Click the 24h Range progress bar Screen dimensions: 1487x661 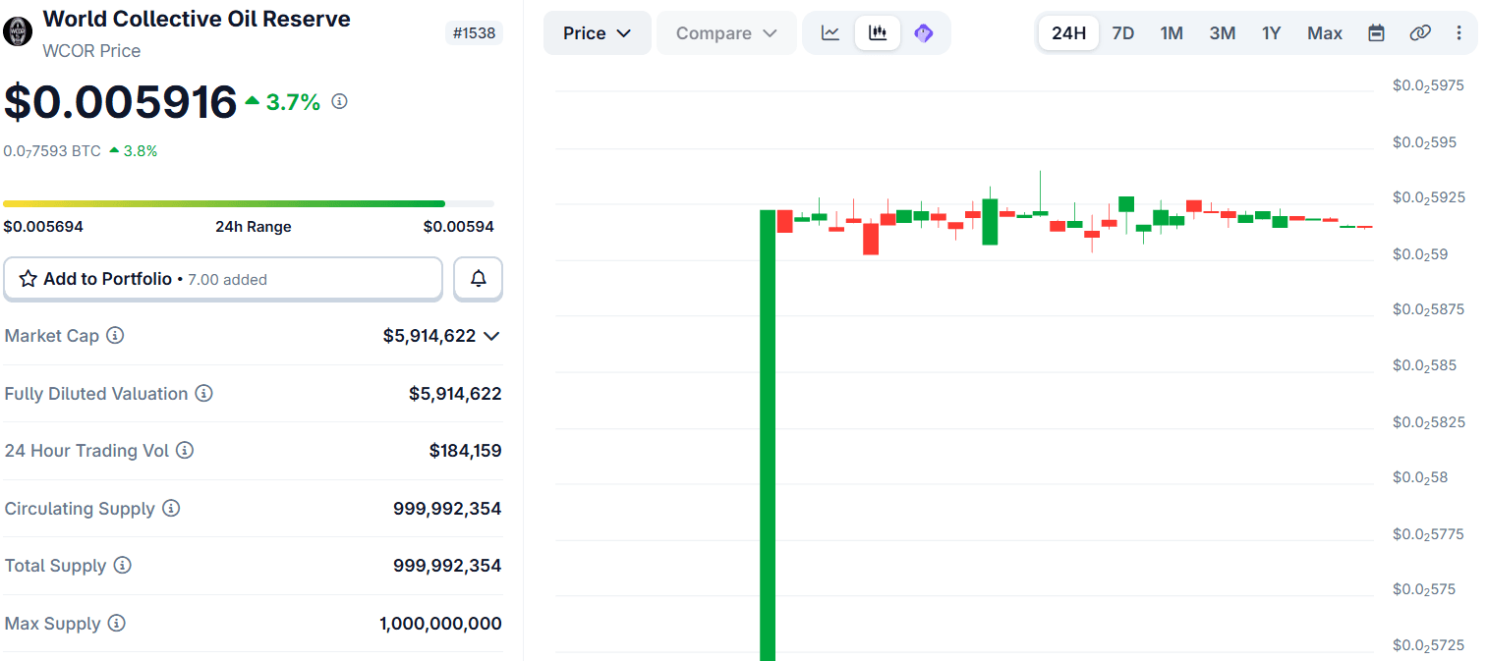coord(248,204)
